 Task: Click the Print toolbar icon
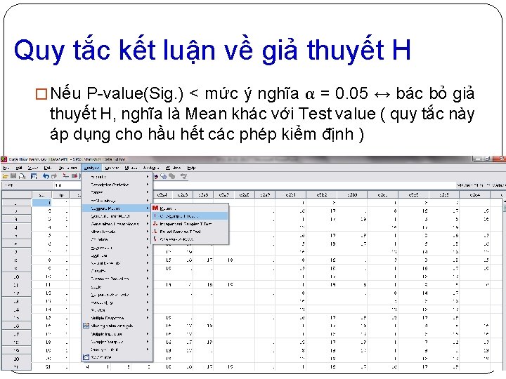pyautogui.click(x=22, y=176)
